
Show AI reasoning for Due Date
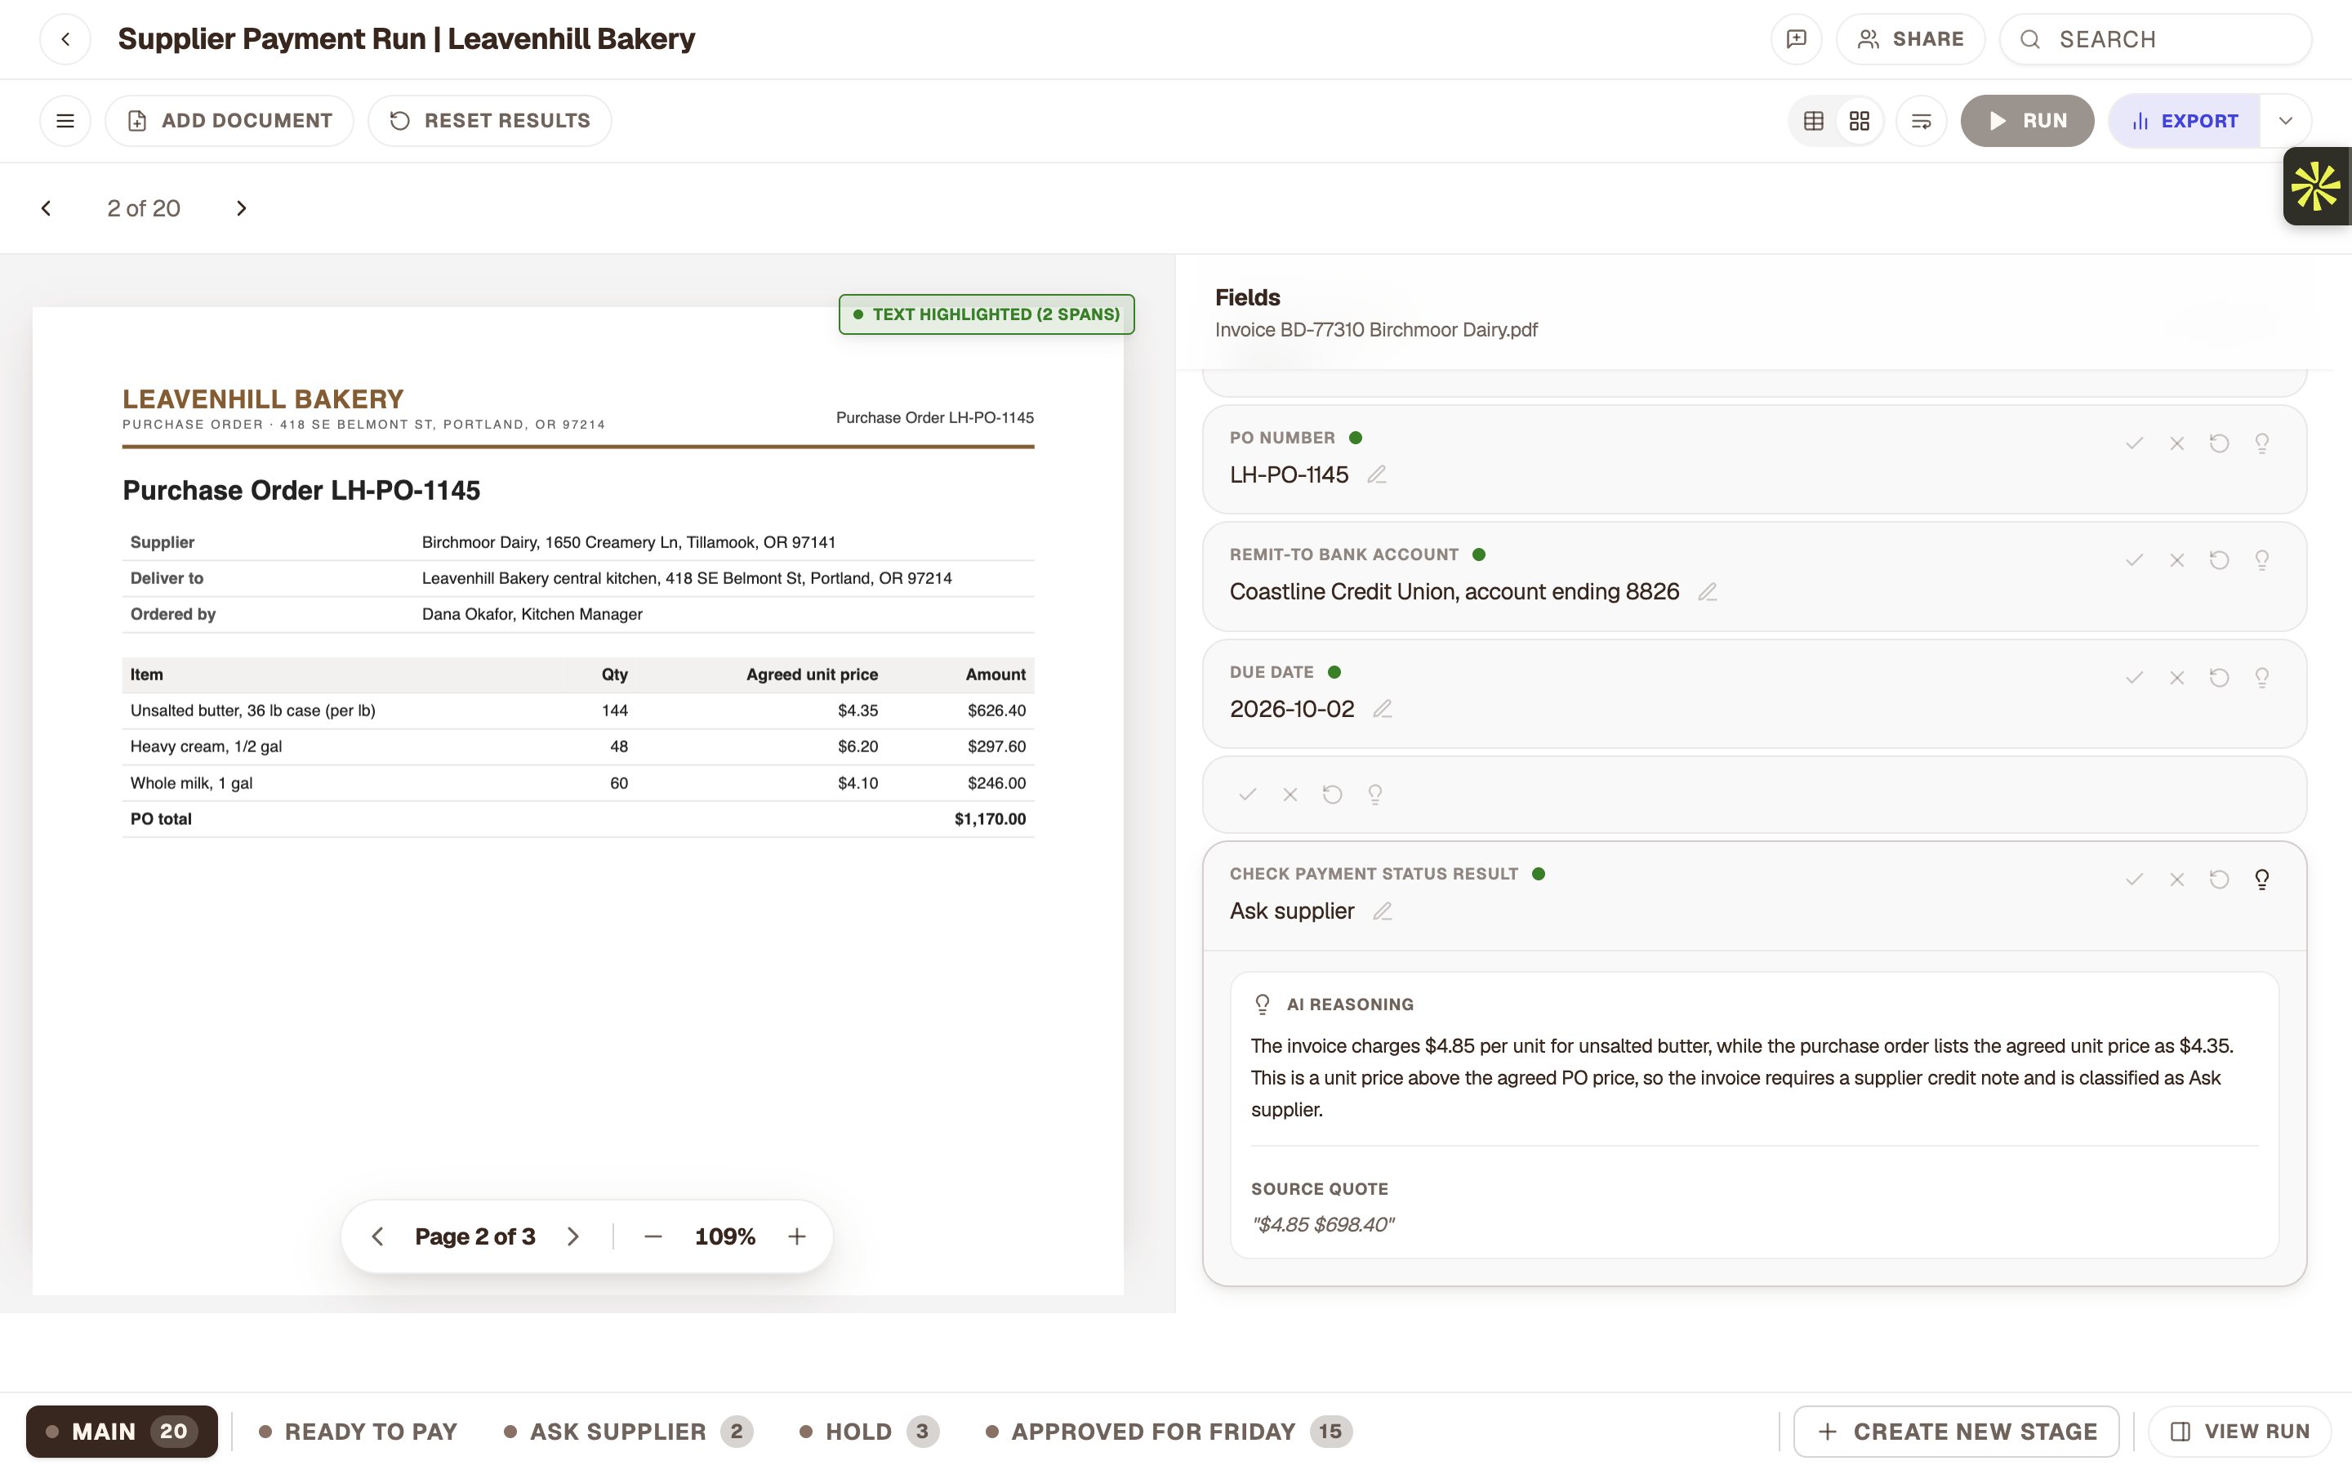(x=2261, y=678)
